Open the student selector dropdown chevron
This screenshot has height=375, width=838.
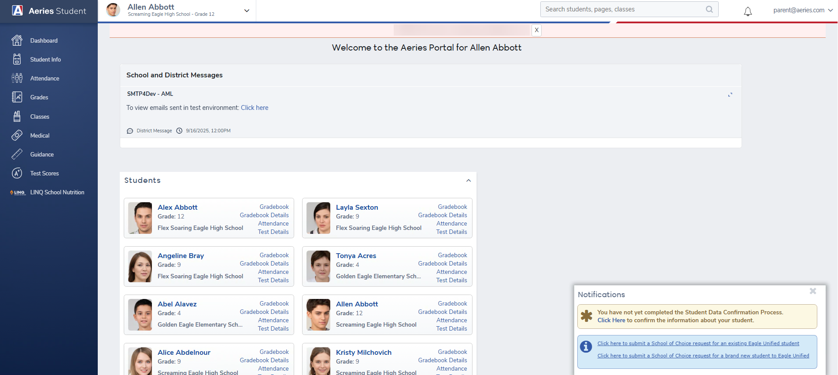coord(247,11)
